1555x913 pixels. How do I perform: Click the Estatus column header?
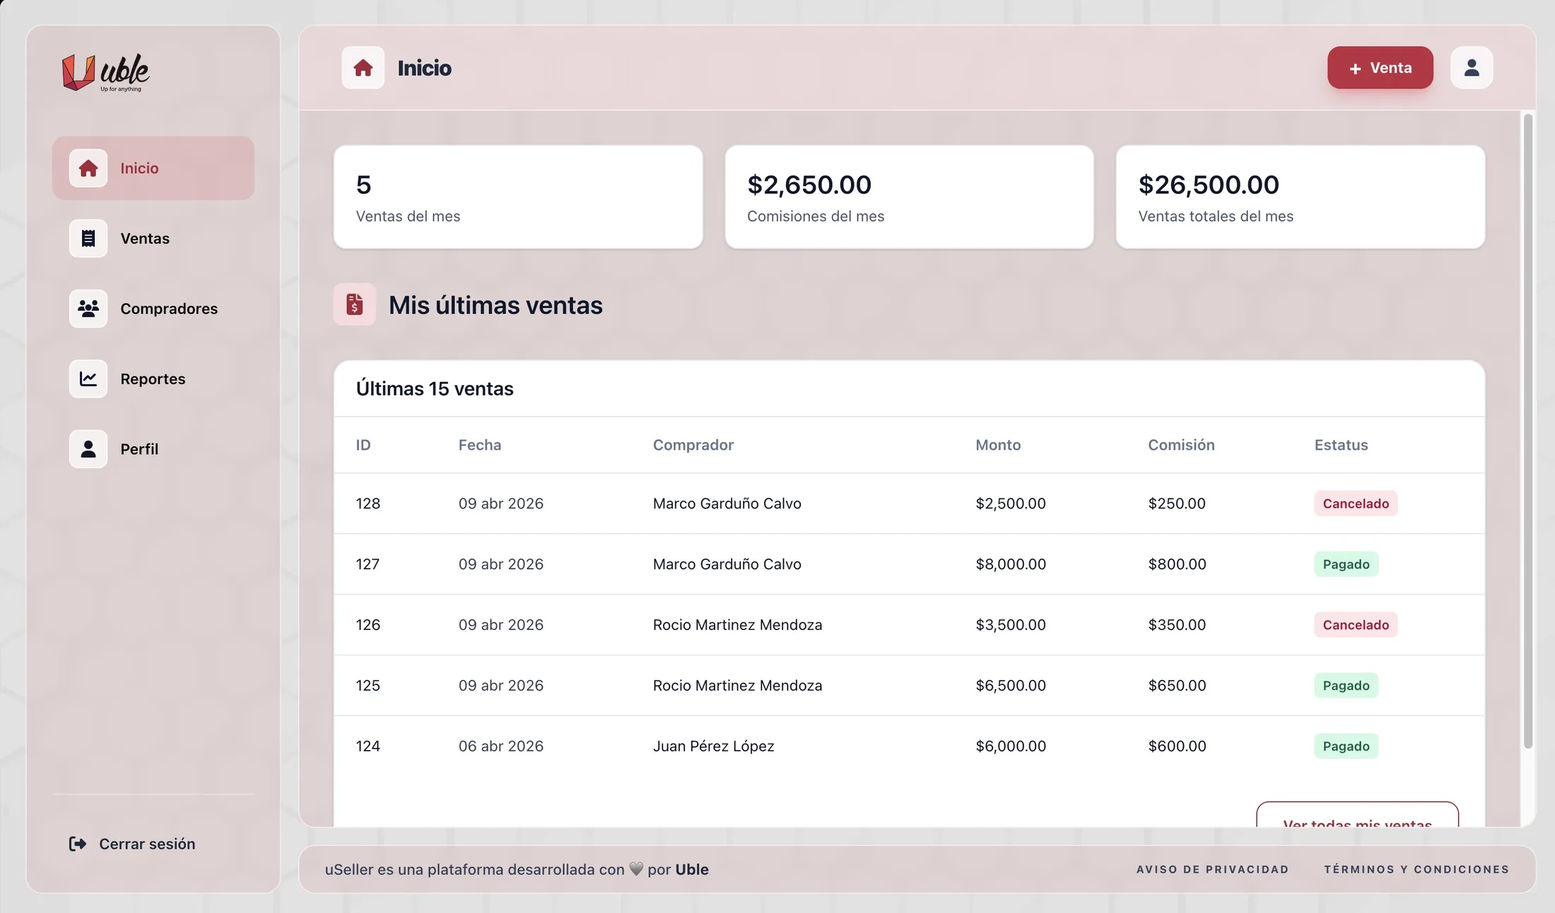[x=1341, y=445]
